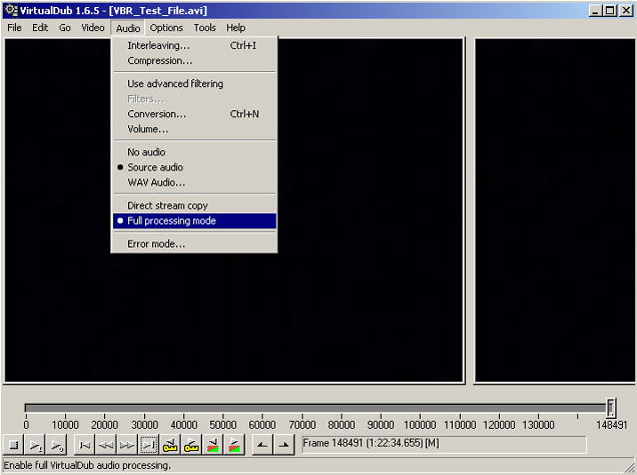Start output playback with the second play icon
Viewport: 637px width, 475px height.
(x=56, y=445)
